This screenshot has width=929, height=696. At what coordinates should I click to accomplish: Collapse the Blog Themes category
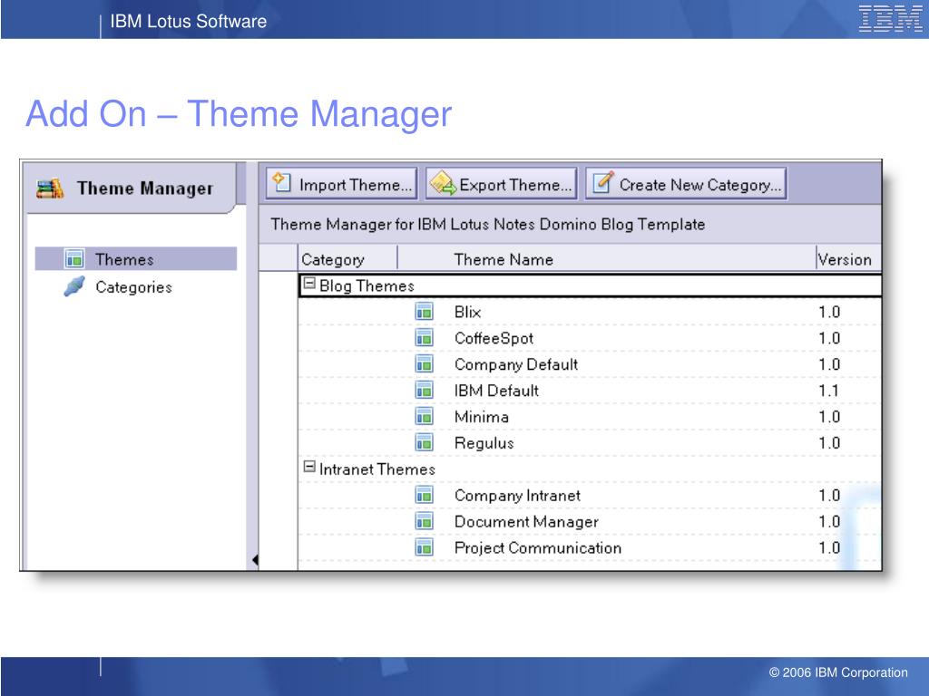[308, 284]
